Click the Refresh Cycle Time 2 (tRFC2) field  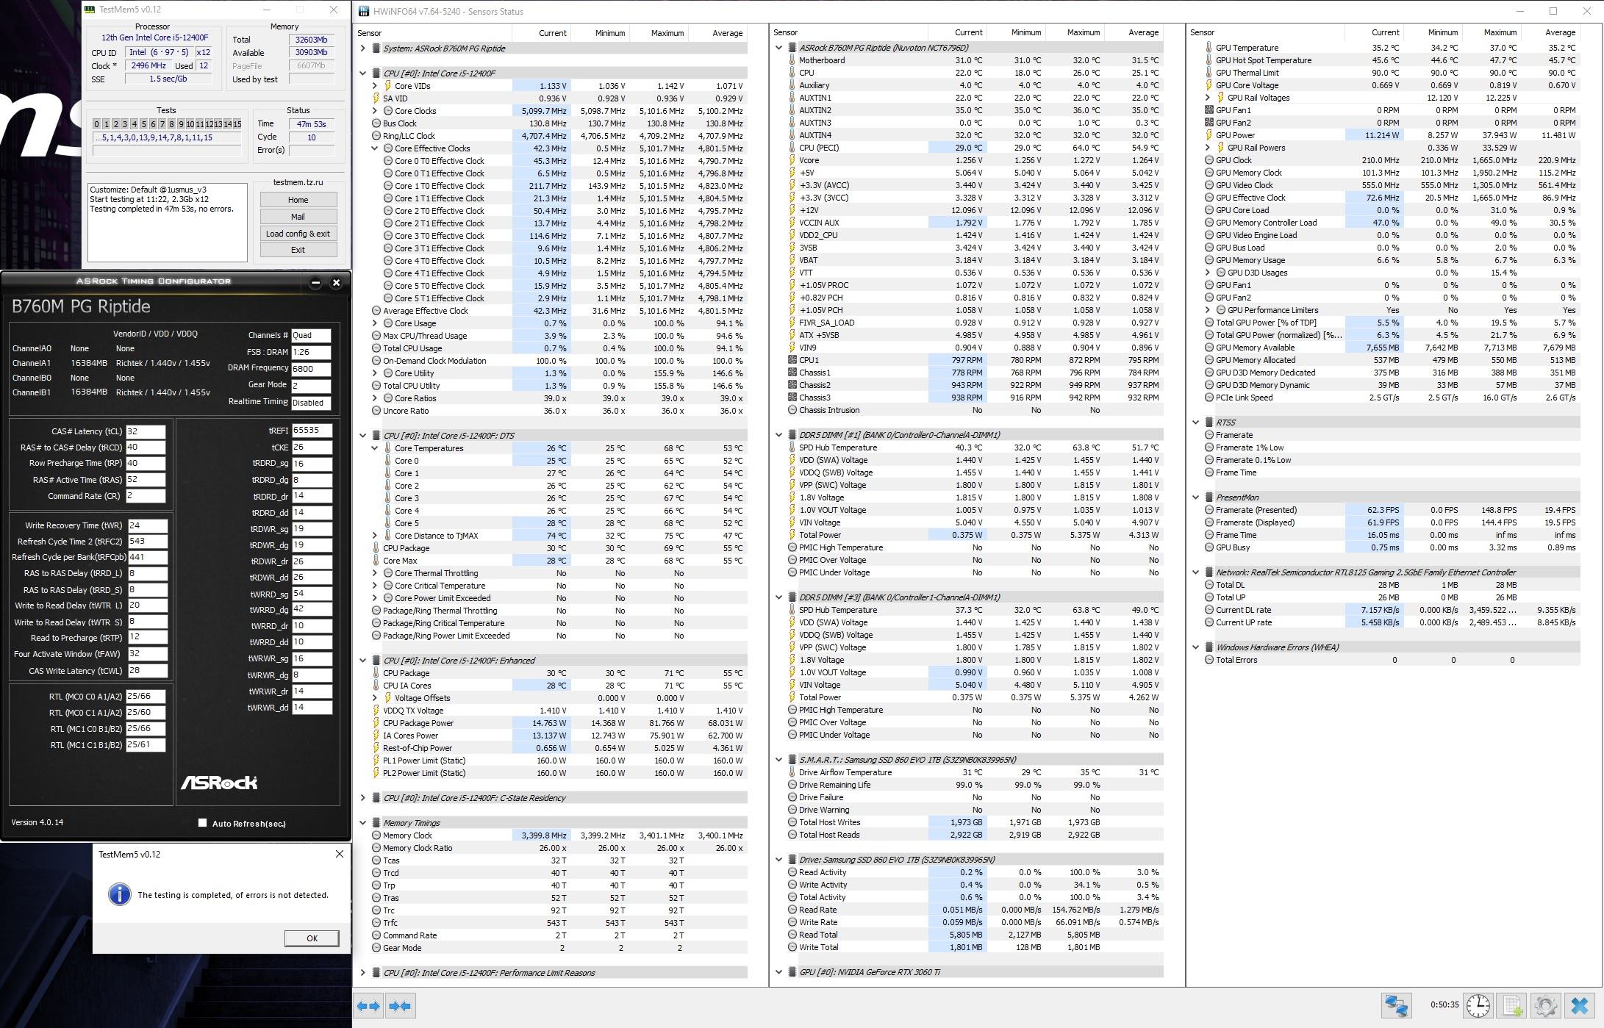coord(147,541)
